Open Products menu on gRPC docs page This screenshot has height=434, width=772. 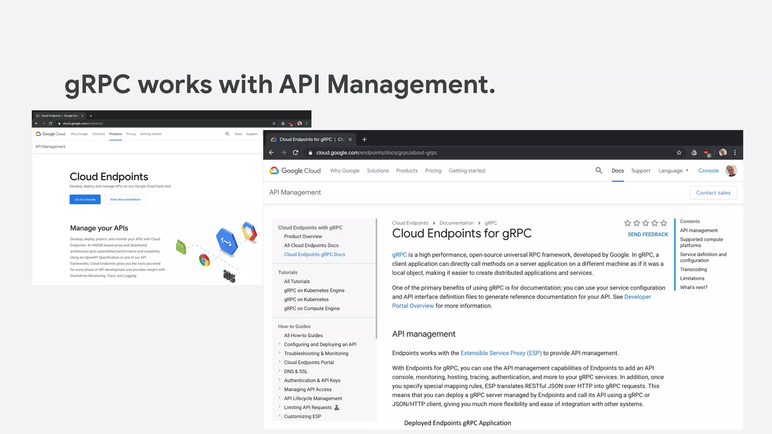[407, 171]
